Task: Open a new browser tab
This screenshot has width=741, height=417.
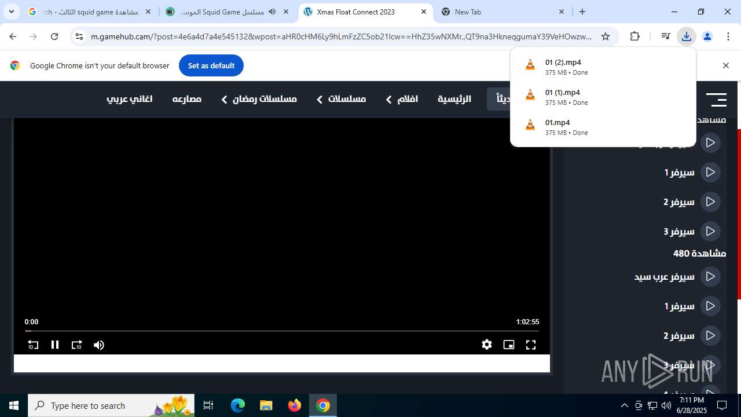Action: tap(582, 12)
